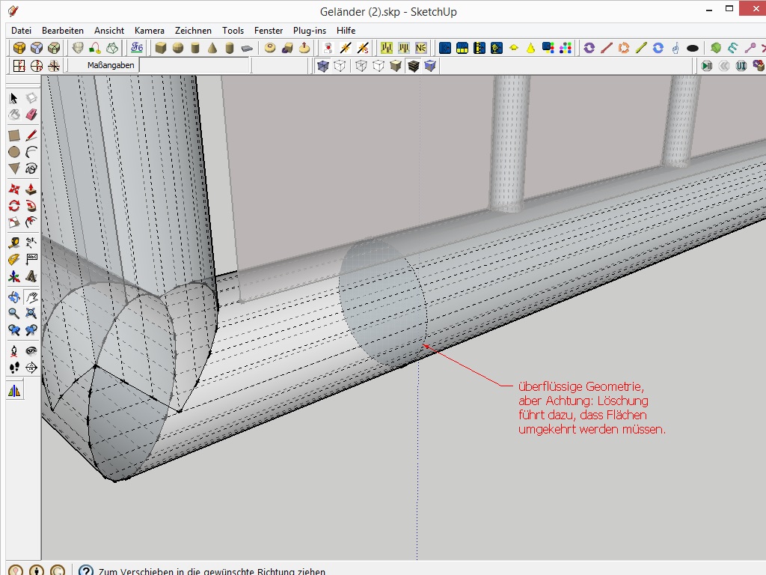
Task: Click the help question mark in status bar
Action: point(85,571)
